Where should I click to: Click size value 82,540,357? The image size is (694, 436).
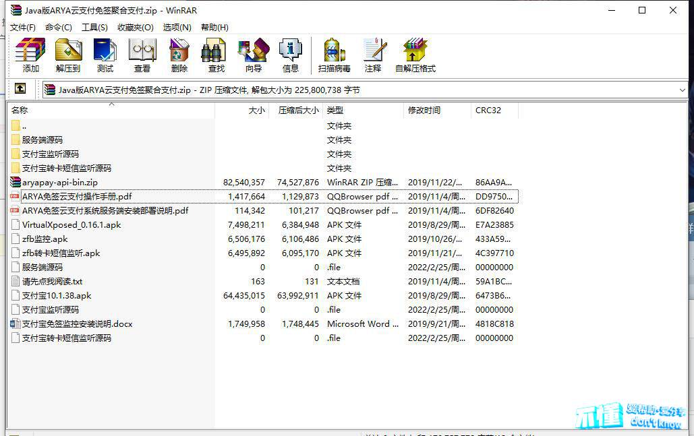[x=244, y=182]
